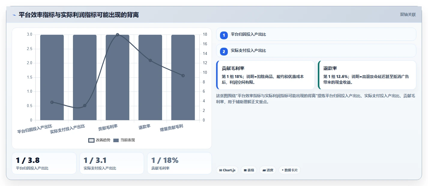Click the page title 平台效率指标与实际利润指标可能出现的背离

coord(79,15)
